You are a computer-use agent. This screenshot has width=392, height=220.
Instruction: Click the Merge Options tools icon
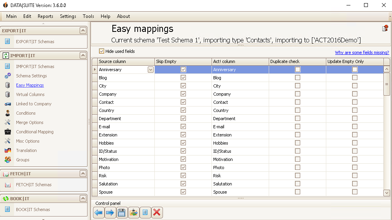pos(8,122)
